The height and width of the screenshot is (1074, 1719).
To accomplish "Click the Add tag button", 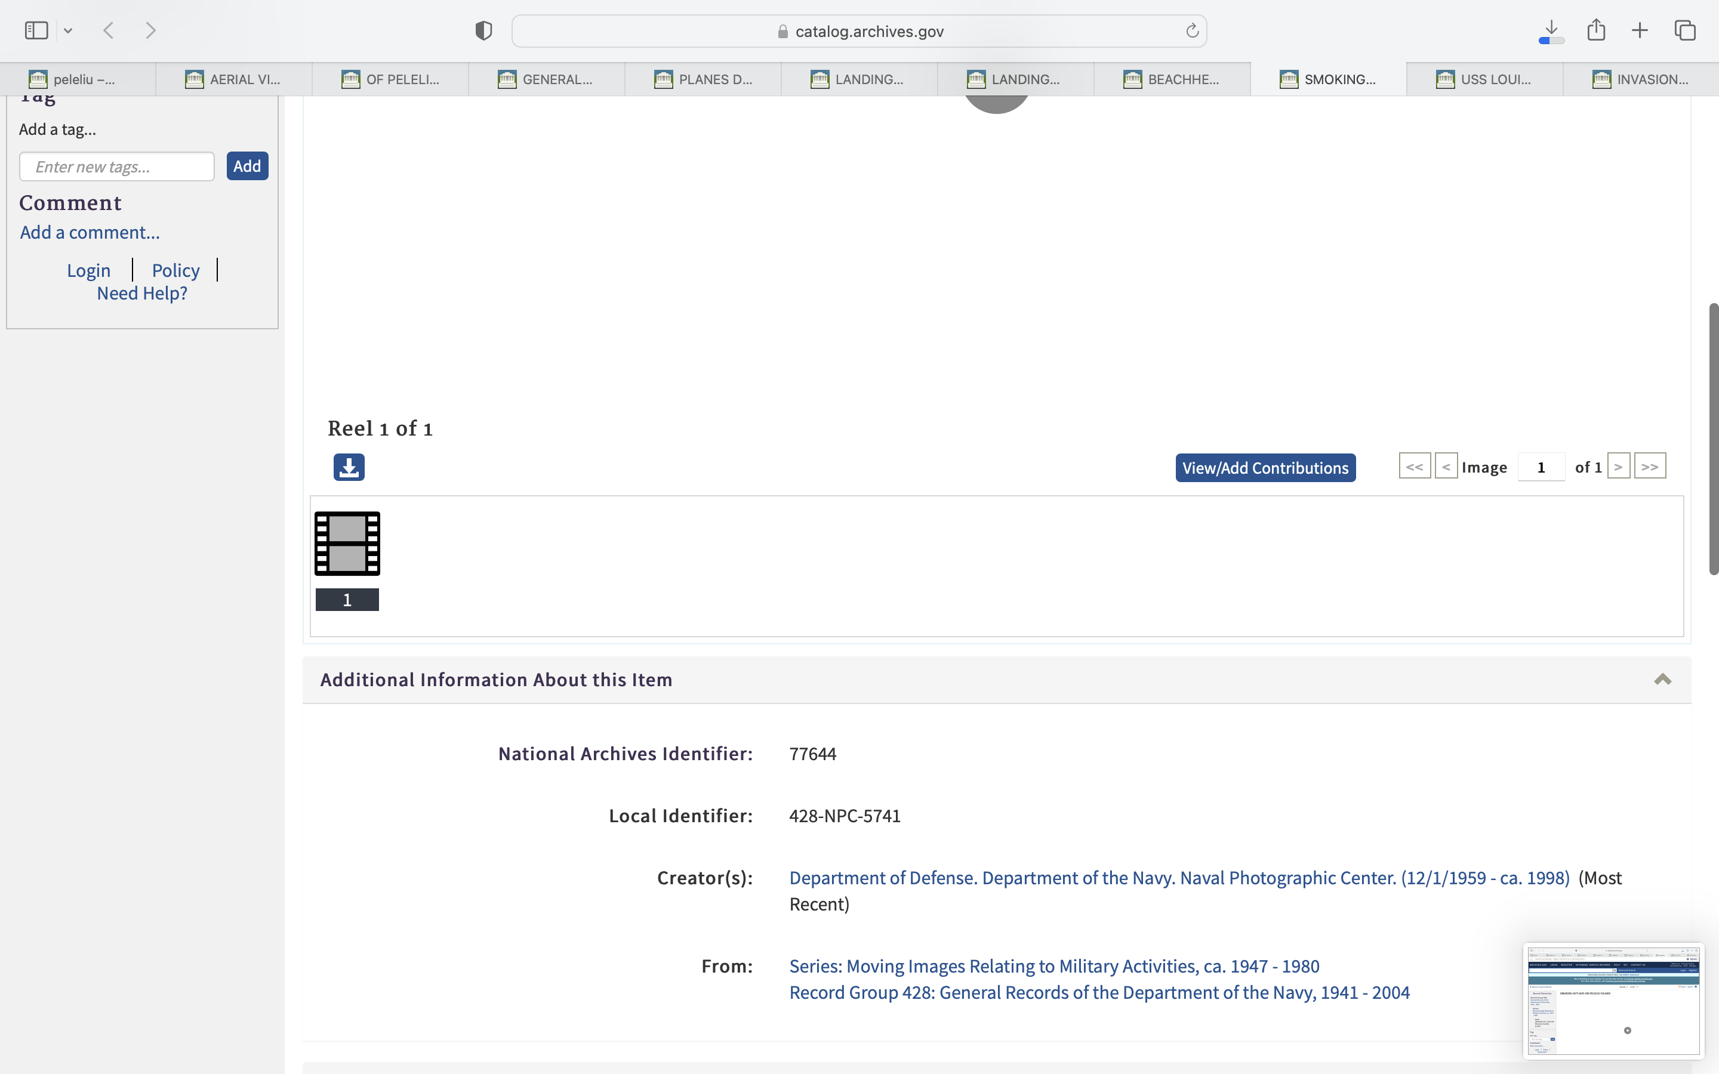I will click(x=247, y=166).
